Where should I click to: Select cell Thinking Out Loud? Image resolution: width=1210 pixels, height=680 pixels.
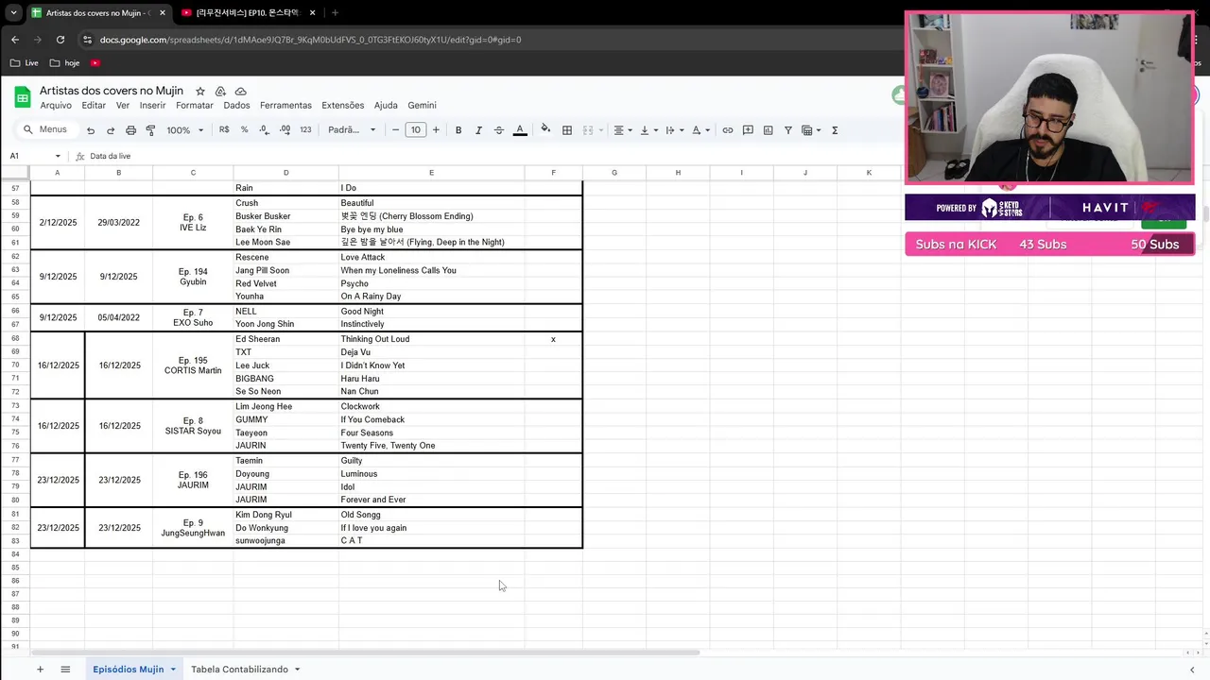431,339
